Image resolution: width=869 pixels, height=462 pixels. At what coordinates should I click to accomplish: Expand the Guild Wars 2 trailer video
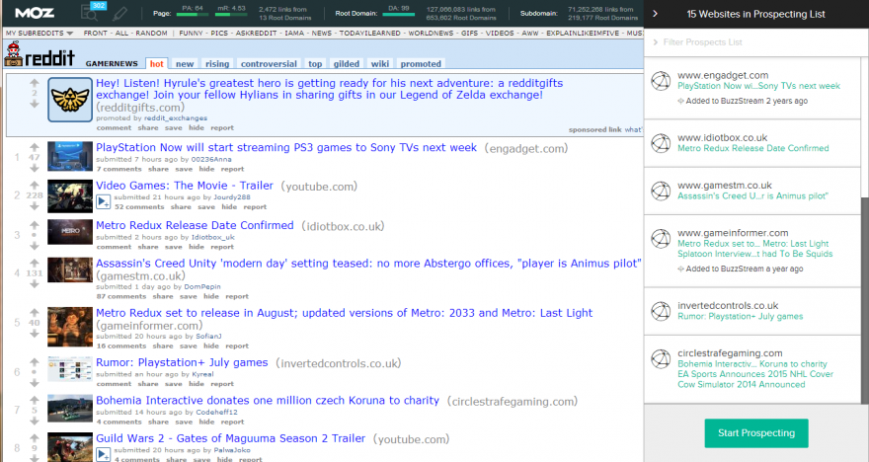(104, 455)
